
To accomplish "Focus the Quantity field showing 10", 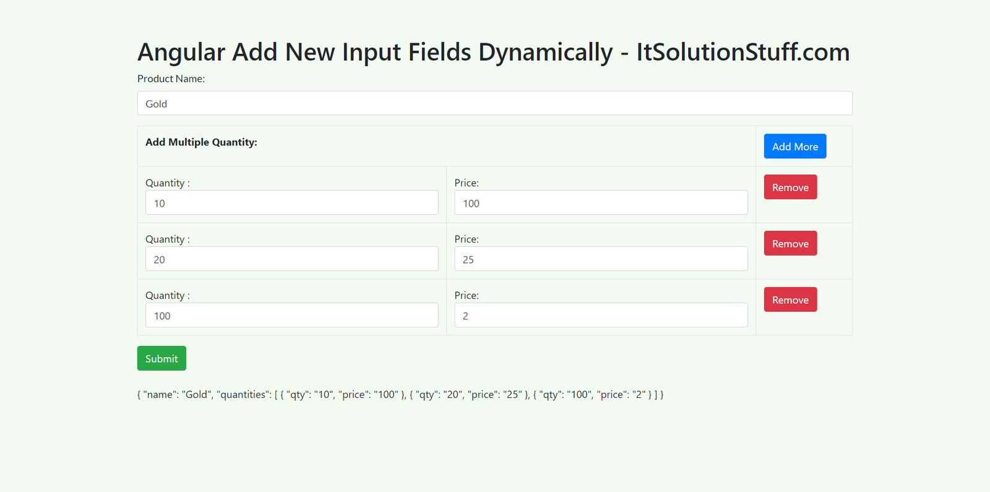I will (x=291, y=203).
